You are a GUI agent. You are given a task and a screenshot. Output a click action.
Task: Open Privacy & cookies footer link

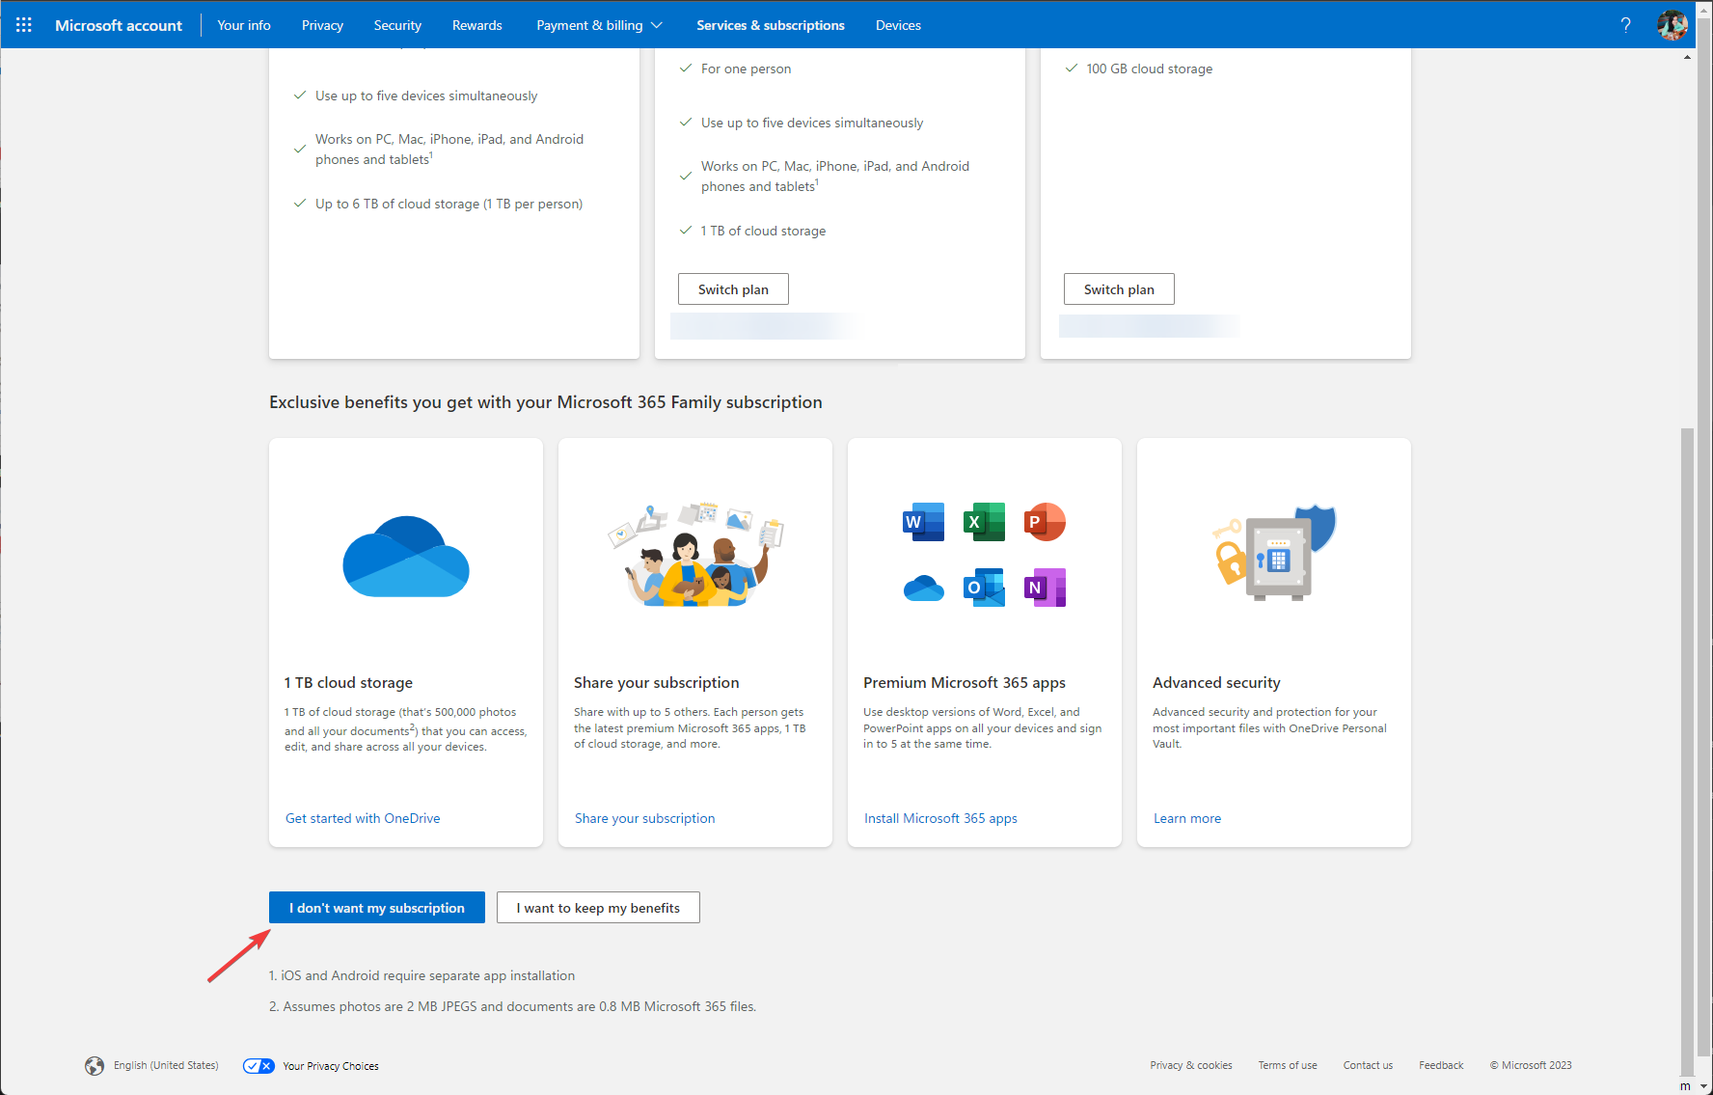point(1191,1066)
